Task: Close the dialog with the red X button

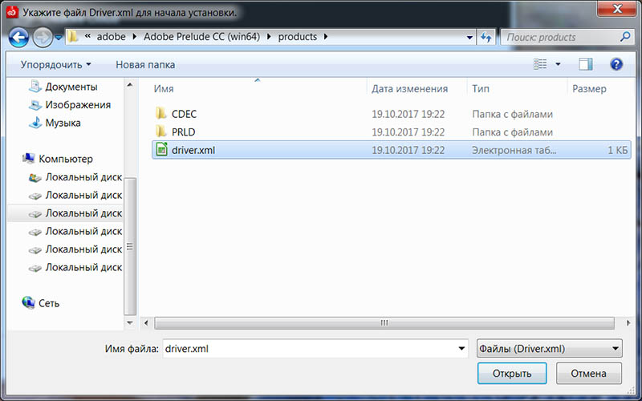Action: click(x=617, y=9)
